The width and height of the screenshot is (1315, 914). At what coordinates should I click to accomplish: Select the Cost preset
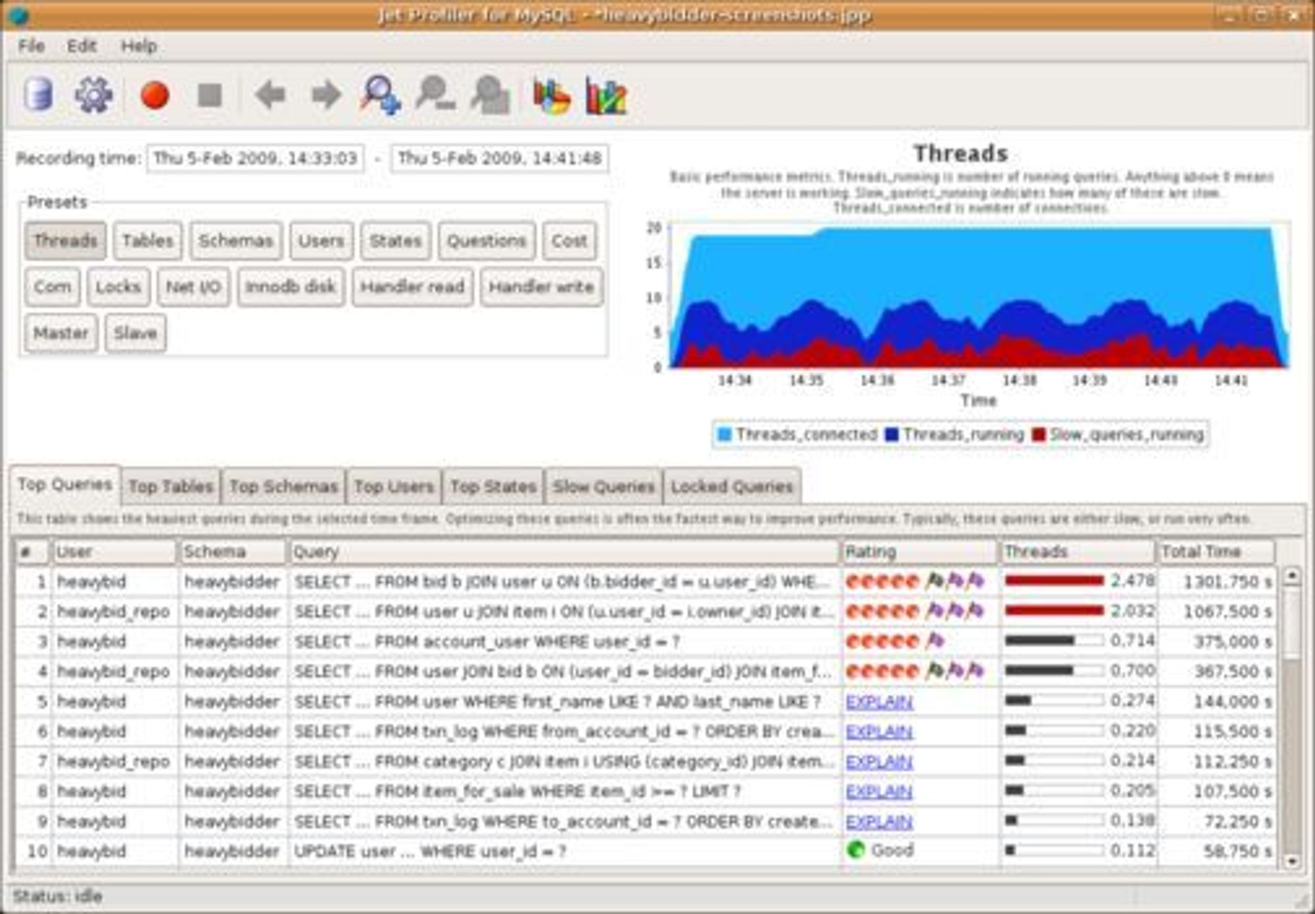pos(569,241)
